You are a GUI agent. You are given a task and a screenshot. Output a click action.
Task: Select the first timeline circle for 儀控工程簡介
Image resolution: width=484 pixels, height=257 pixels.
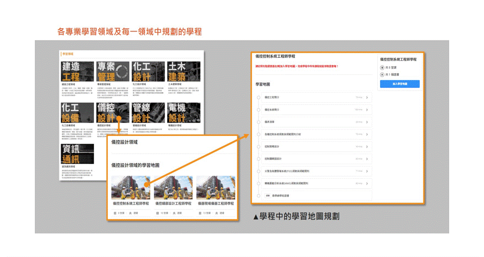coord(258,97)
